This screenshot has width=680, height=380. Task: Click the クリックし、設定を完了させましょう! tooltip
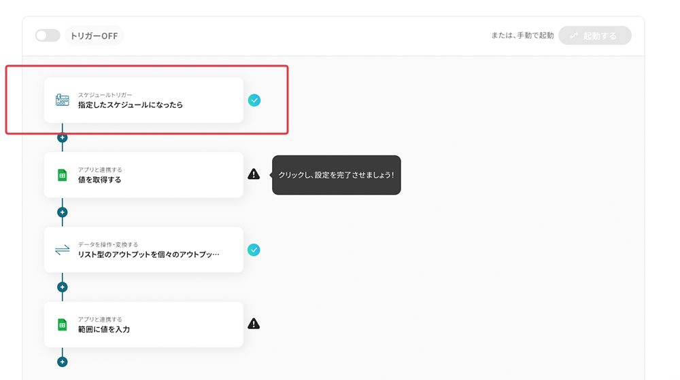click(336, 175)
